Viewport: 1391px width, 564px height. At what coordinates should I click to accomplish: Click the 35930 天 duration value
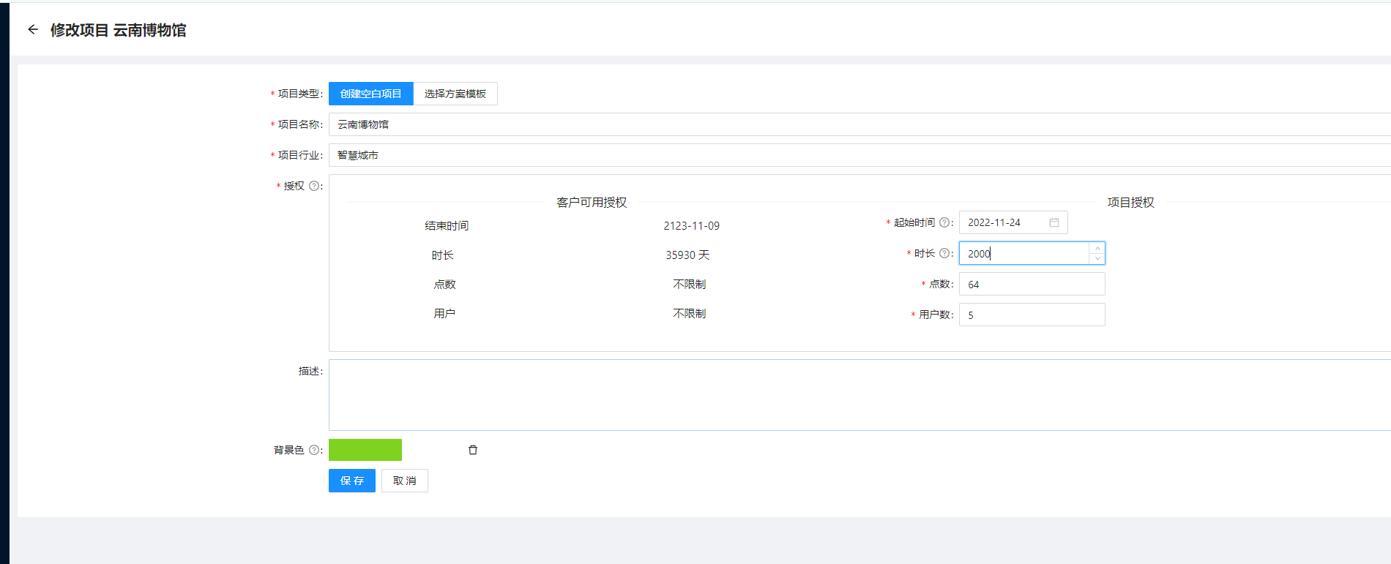click(687, 255)
